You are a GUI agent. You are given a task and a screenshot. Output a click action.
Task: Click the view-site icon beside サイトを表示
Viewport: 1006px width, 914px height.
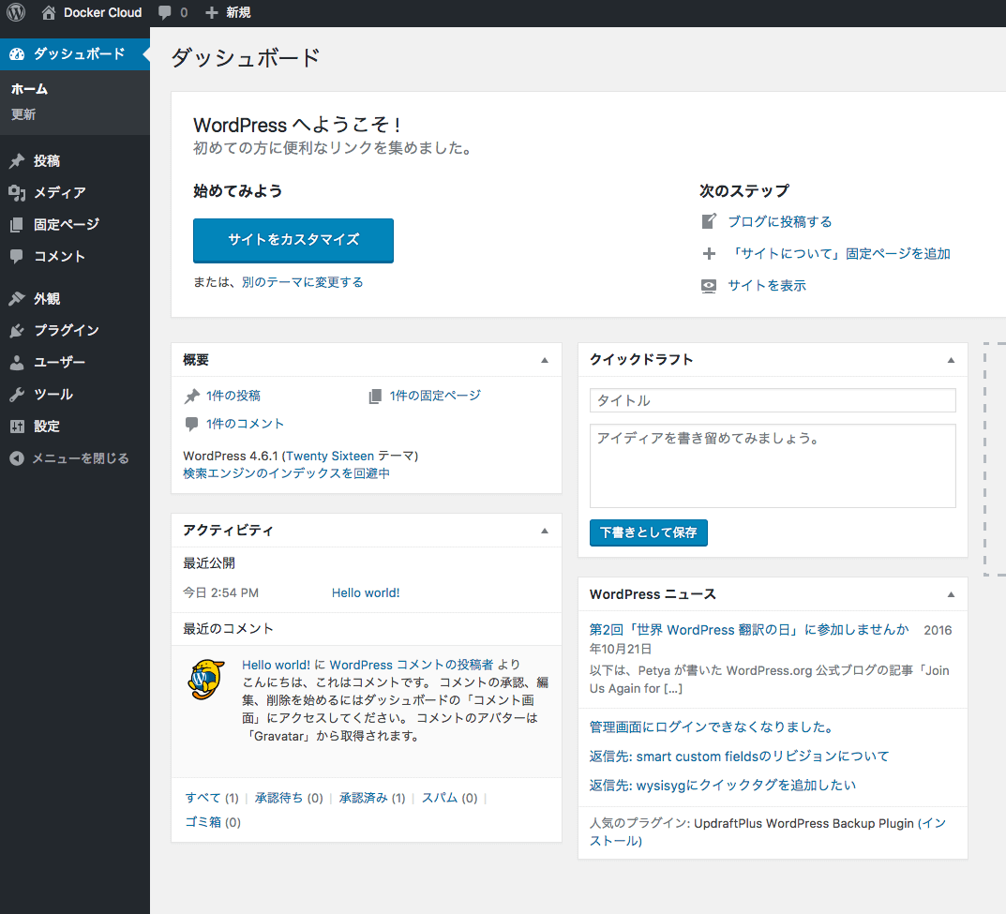708,285
